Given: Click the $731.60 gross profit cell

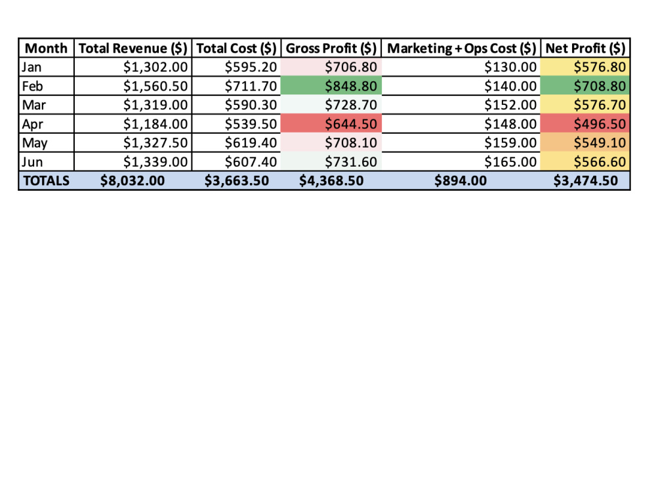Looking at the screenshot, I should click(x=331, y=161).
